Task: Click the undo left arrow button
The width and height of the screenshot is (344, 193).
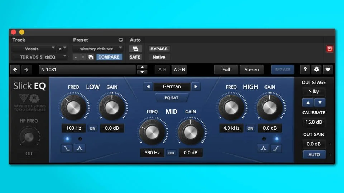Action: (x=15, y=70)
